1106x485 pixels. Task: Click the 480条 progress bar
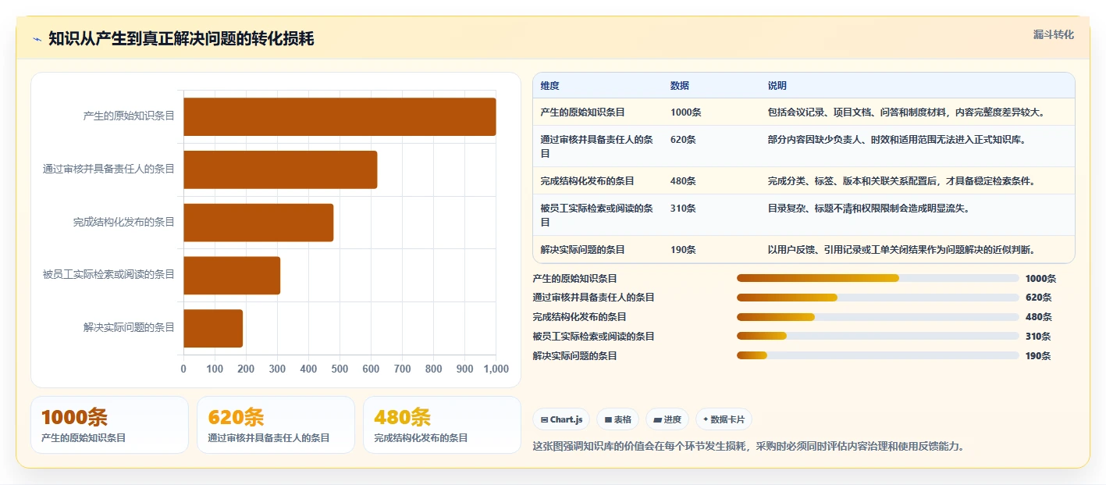click(878, 317)
